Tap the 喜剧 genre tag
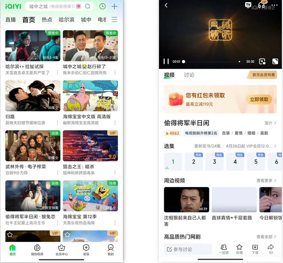This screenshot has width=283, height=263. [x=264, y=133]
